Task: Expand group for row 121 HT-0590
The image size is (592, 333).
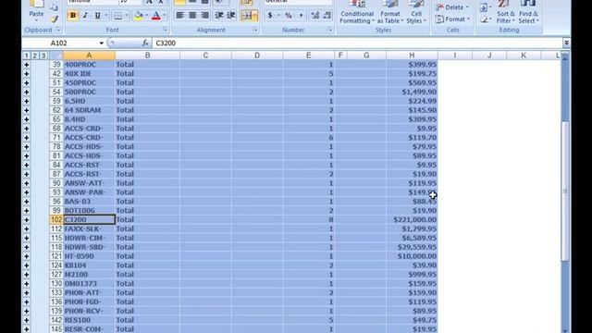Action: click(27, 256)
